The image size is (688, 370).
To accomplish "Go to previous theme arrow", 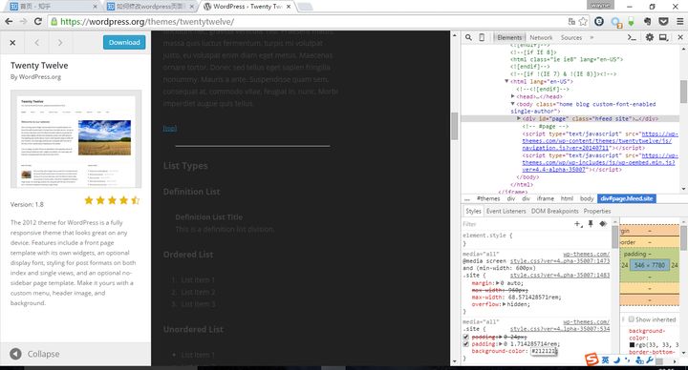I will 37,43.
